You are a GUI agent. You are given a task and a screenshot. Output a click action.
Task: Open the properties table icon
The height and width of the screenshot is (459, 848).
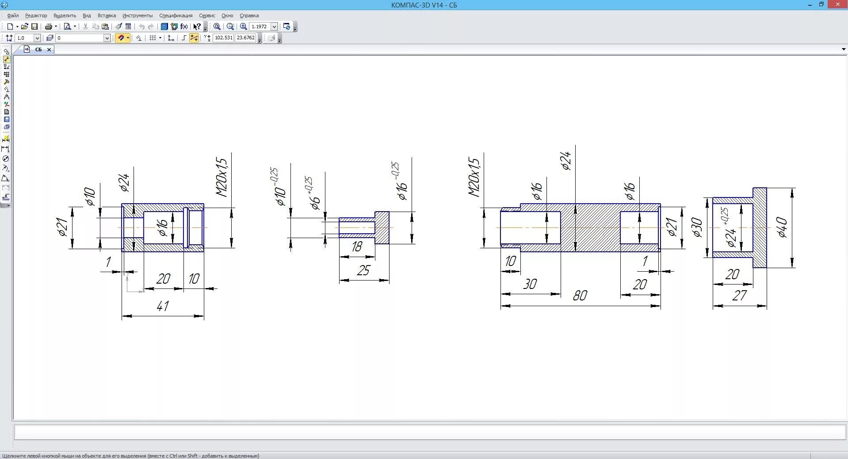click(x=128, y=27)
